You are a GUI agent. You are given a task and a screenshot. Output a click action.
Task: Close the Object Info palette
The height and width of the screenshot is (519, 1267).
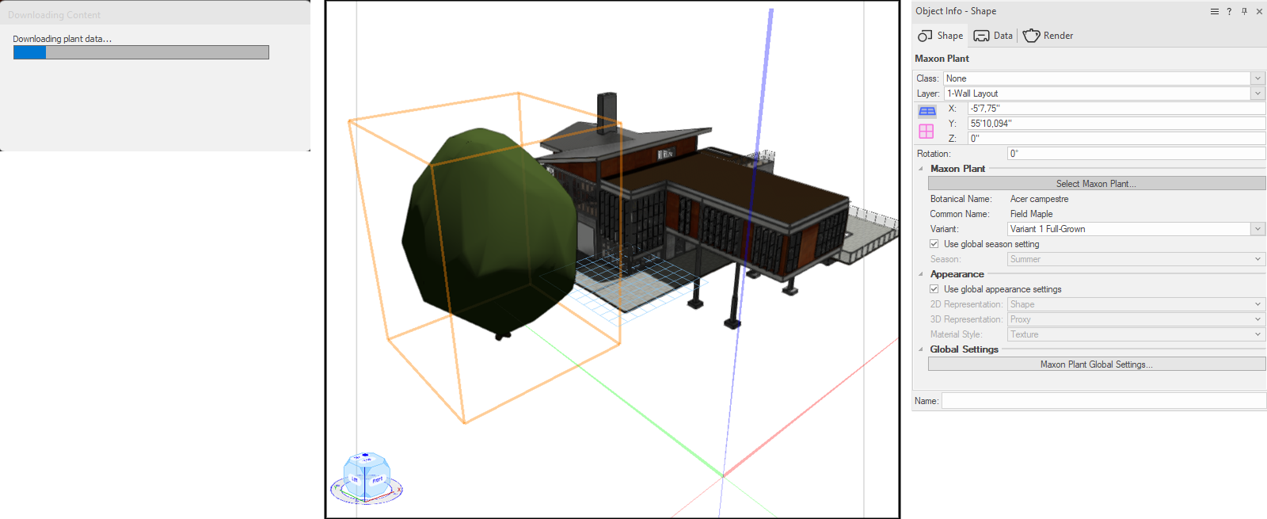tap(1259, 11)
